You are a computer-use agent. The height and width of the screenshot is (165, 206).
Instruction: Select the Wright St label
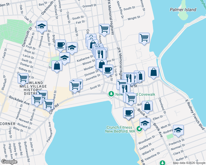coord(134,18)
